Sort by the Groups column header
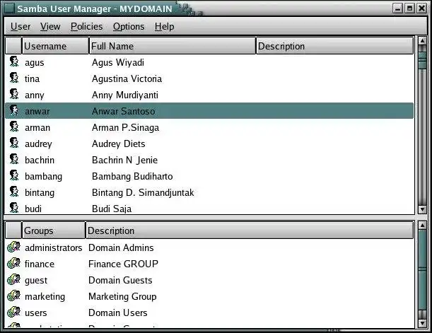The image size is (432, 333). click(54, 230)
